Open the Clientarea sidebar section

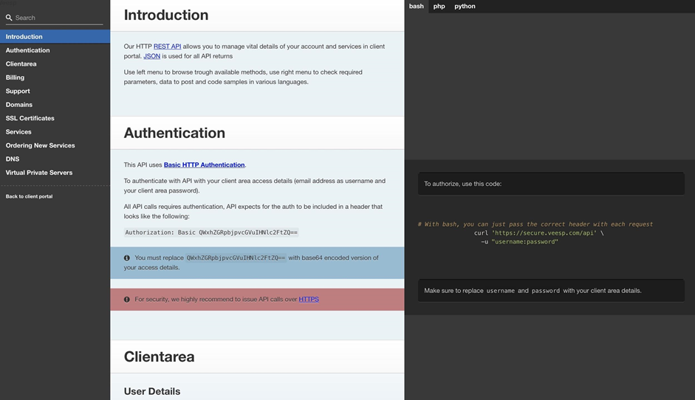(21, 64)
